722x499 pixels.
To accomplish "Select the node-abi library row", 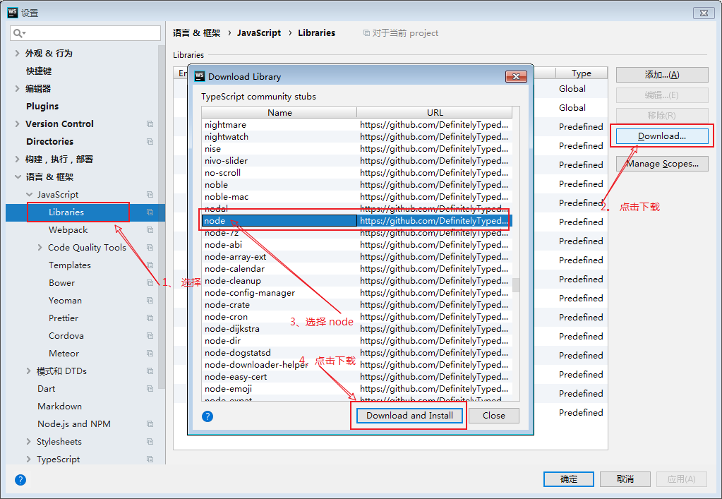I will (x=357, y=244).
